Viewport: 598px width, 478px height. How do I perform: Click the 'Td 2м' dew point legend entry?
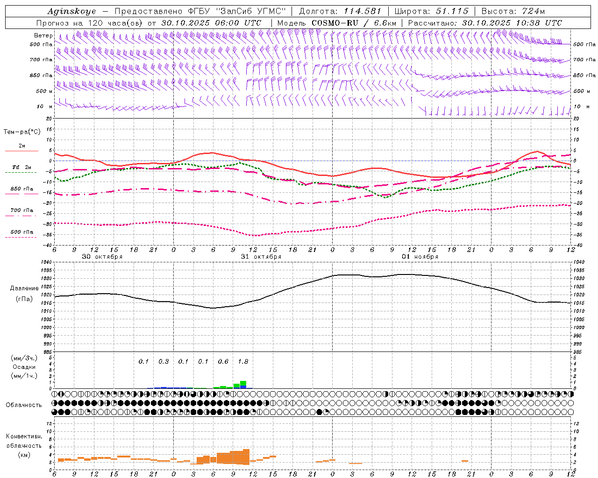(21, 167)
